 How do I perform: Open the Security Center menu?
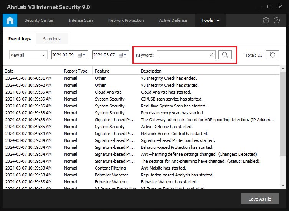click(x=39, y=20)
